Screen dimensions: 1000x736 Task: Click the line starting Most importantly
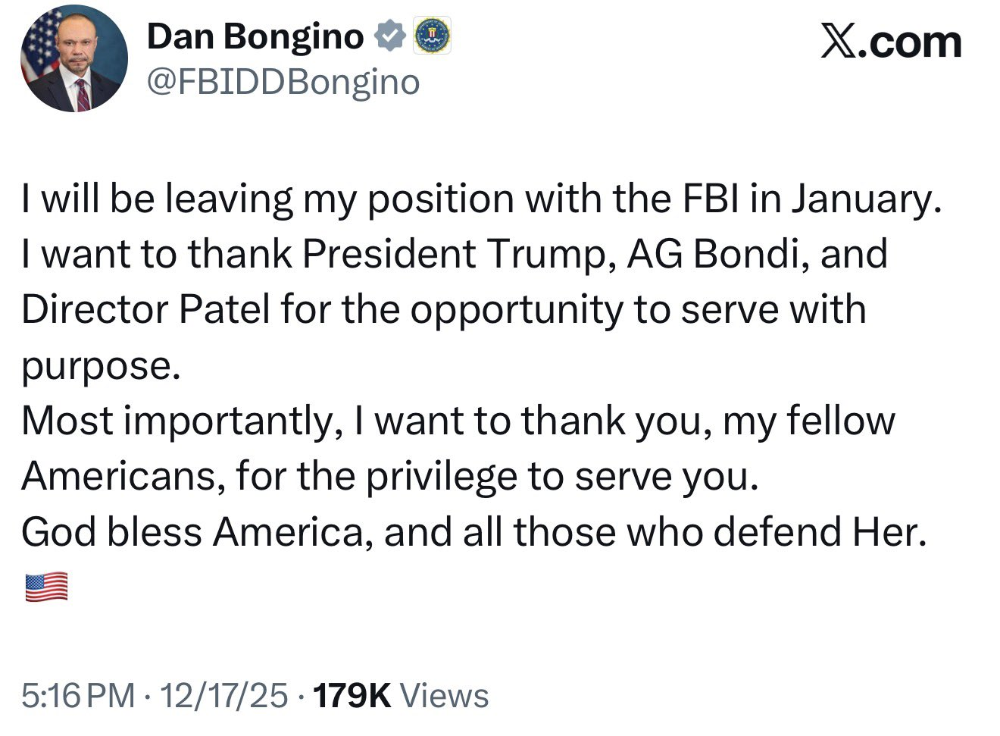coord(458,421)
